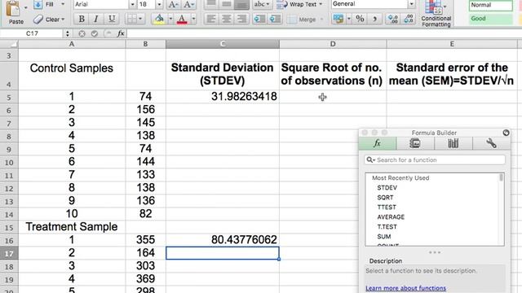Screen dimensions: 522x293
Task: Open the wrench compatibility tab
Action: click(491, 143)
